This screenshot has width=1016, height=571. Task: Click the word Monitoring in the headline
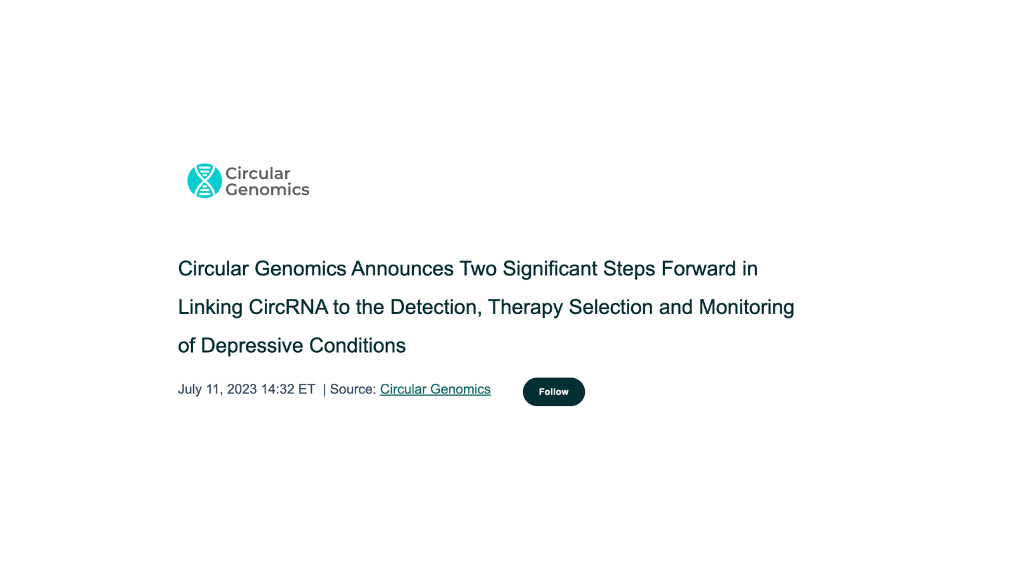click(746, 307)
